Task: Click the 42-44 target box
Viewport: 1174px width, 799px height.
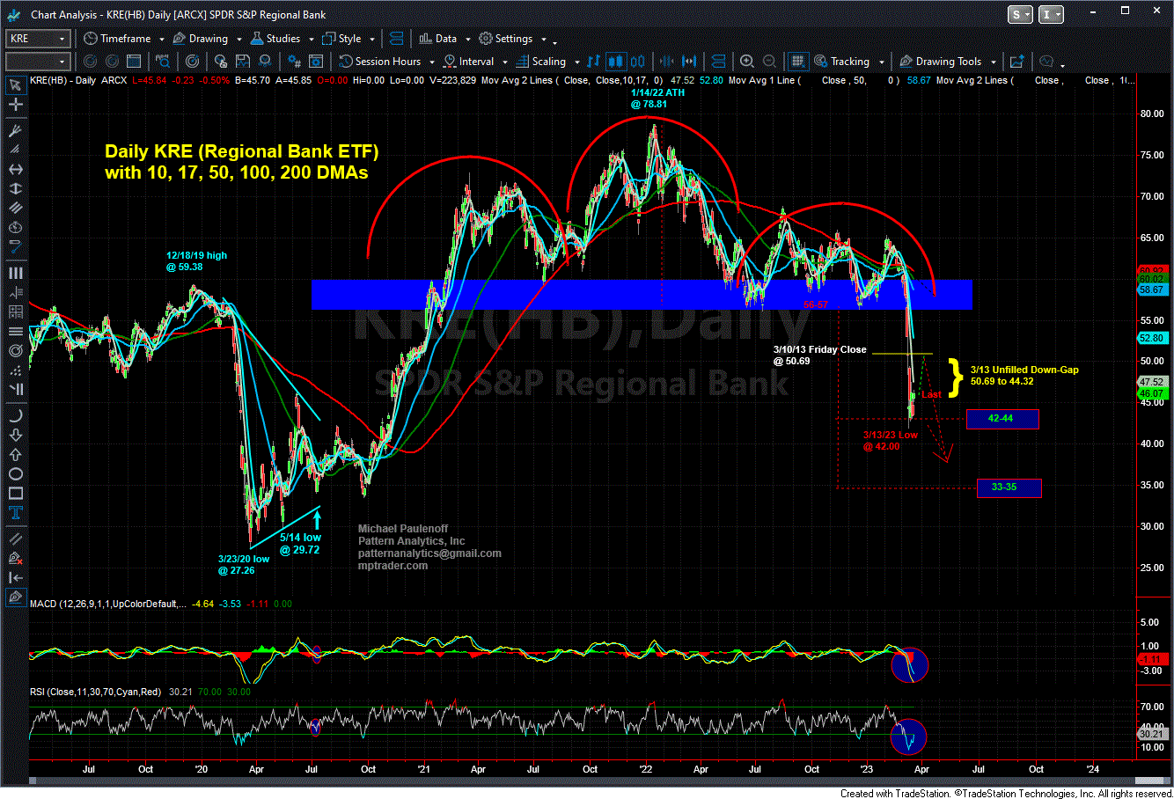Action: (x=1002, y=419)
